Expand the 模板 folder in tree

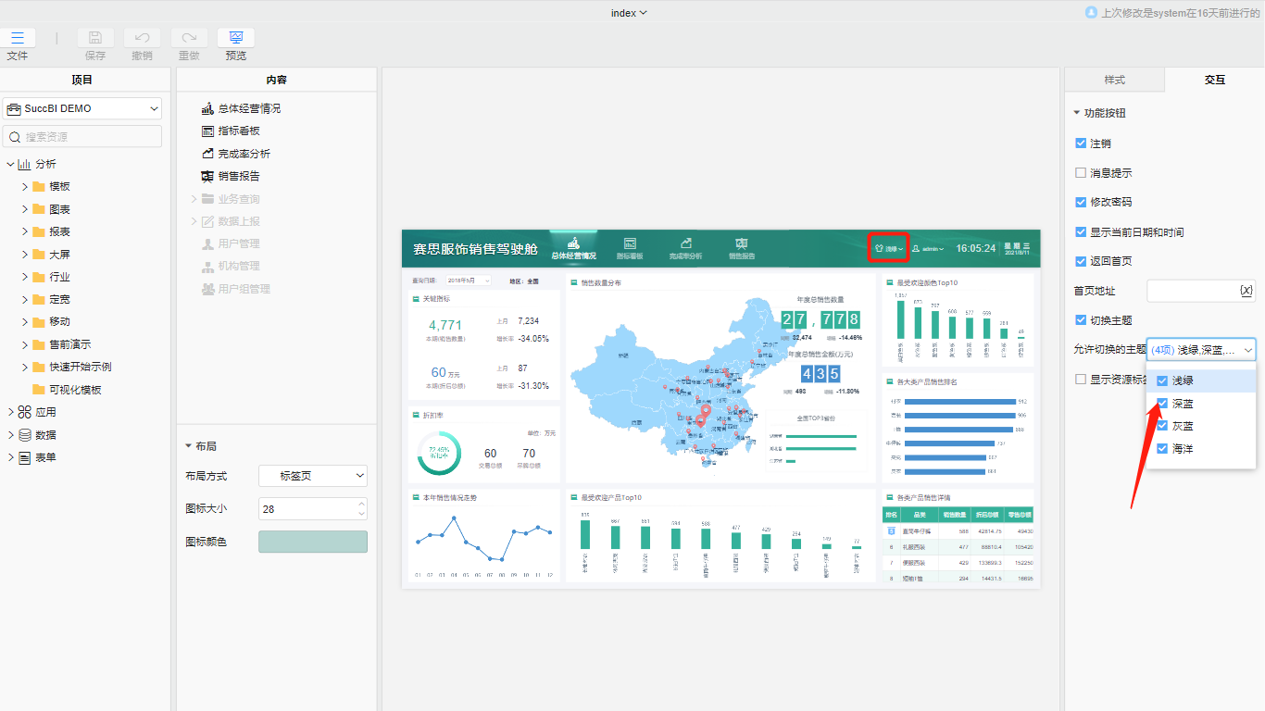tap(25, 186)
